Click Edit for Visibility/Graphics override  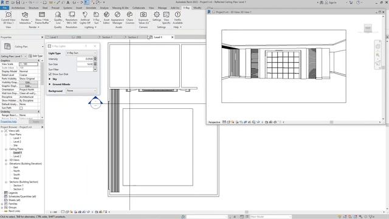tap(29, 82)
